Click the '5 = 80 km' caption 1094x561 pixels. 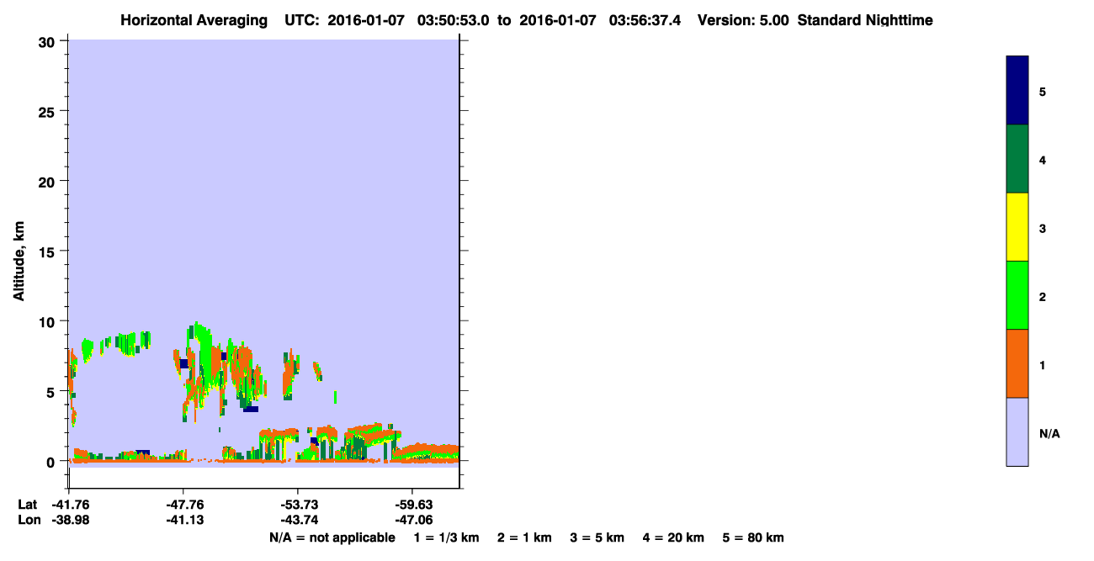click(753, 537)
